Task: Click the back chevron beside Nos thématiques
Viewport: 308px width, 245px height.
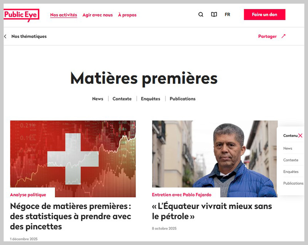Action: 5,36
